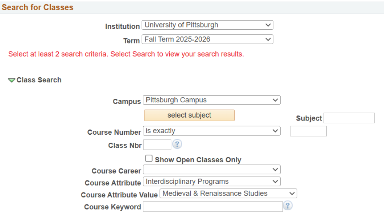Image resolution: width=384 pixels, height=216 pixels.
Task: Click the Search for Classes page title
Action: click(x=38, y=7)
